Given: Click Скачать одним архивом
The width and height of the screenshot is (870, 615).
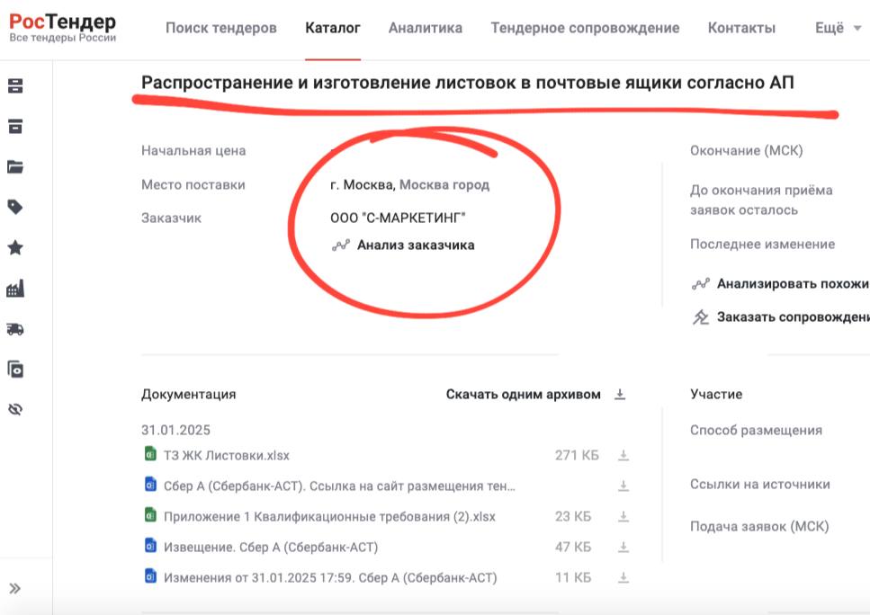Looking at the screenshot, I should [x=524, y=394].
